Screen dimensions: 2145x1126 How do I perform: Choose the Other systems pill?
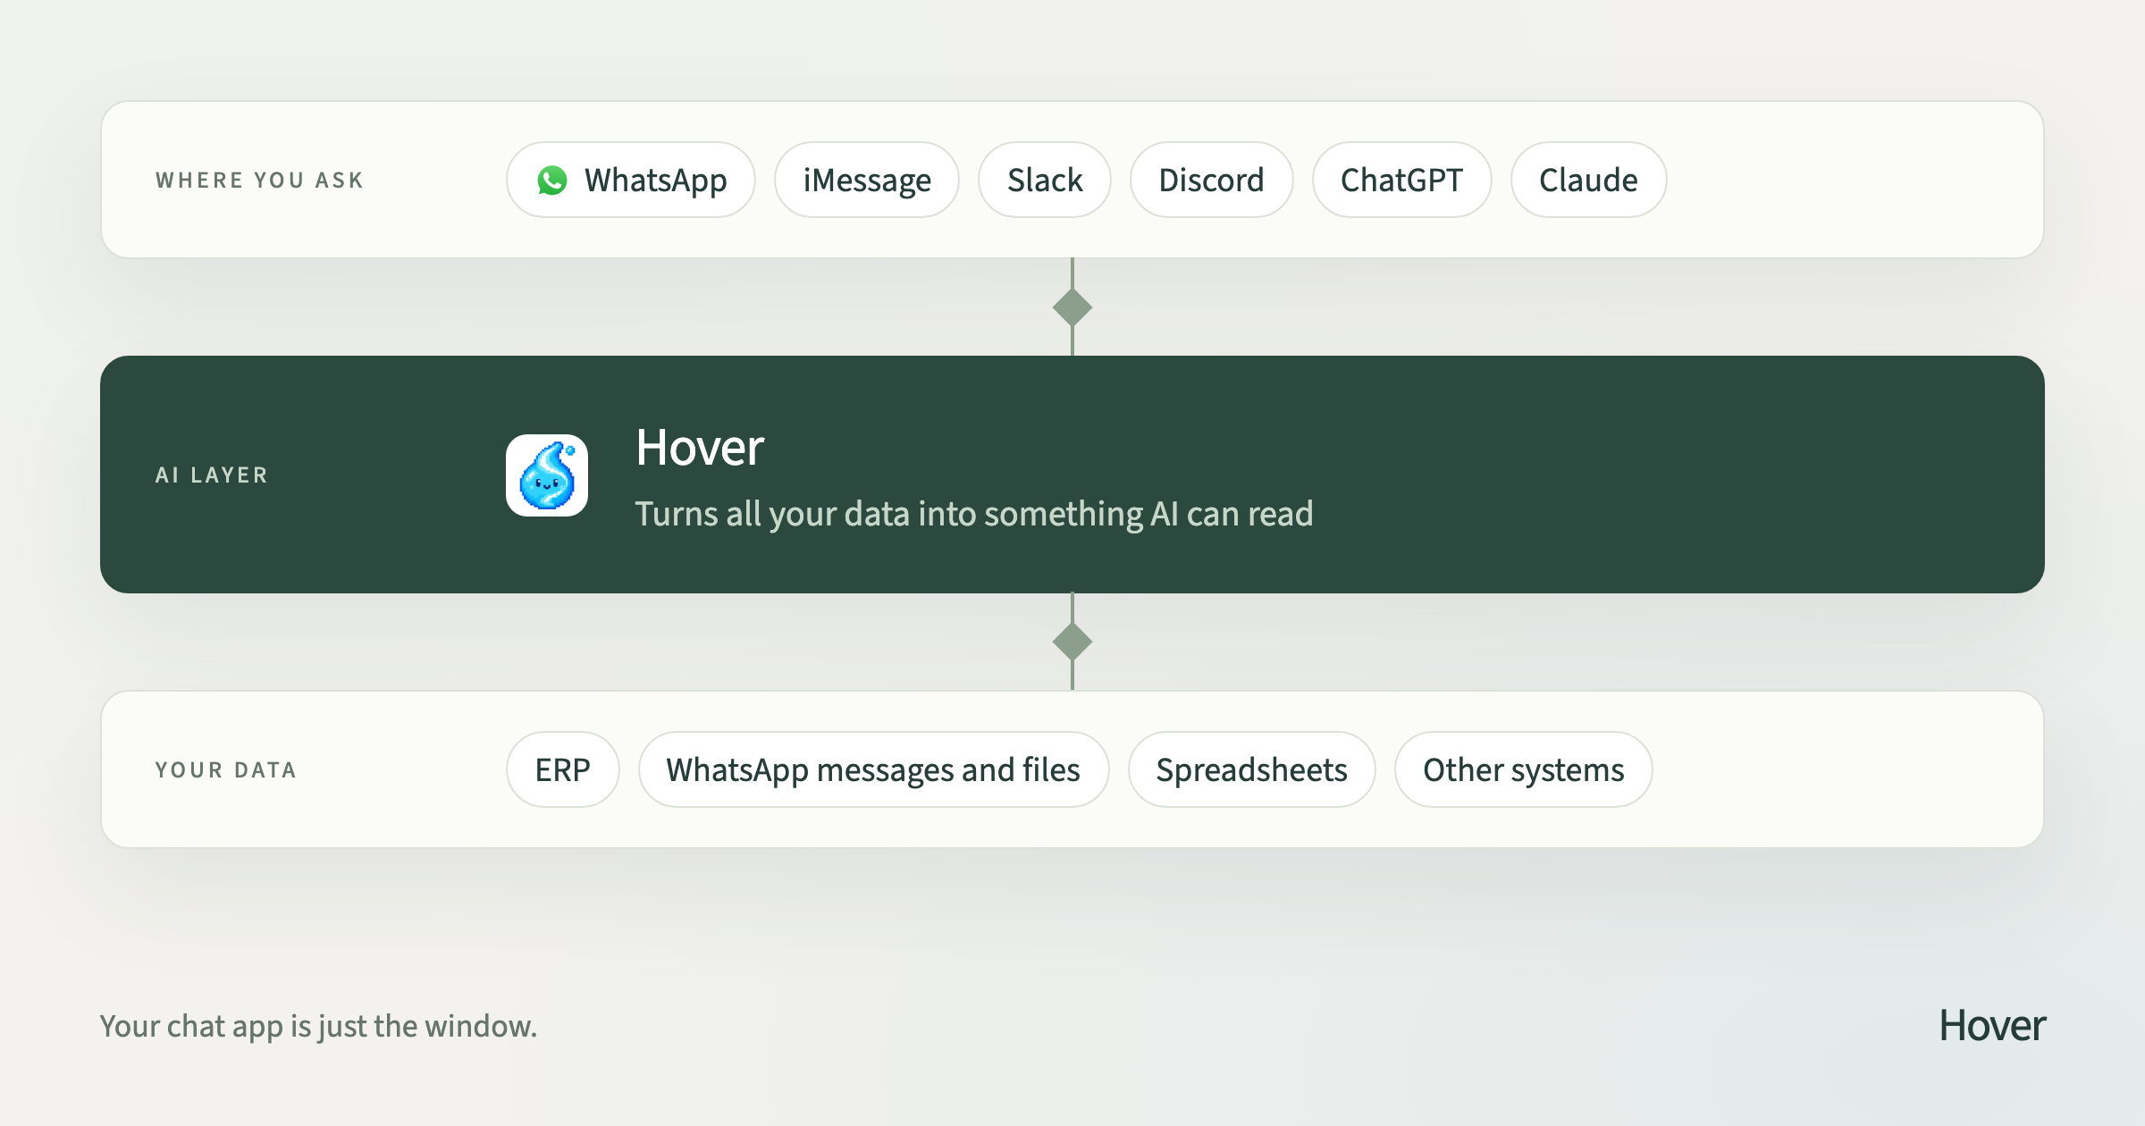tap(1523, 769)
